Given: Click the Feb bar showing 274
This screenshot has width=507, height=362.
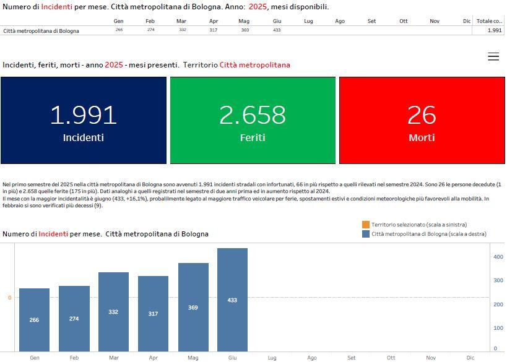Looking at the screenshot, I should [x=74, y=319].
